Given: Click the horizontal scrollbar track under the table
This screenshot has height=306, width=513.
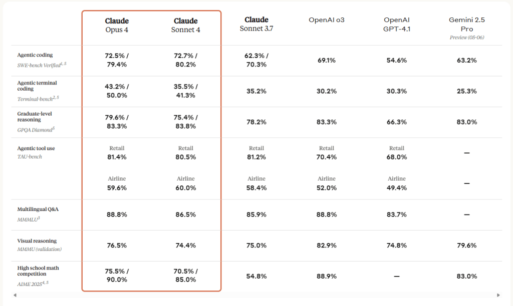Looking at the screenshot, I should [x=256, y=295].
